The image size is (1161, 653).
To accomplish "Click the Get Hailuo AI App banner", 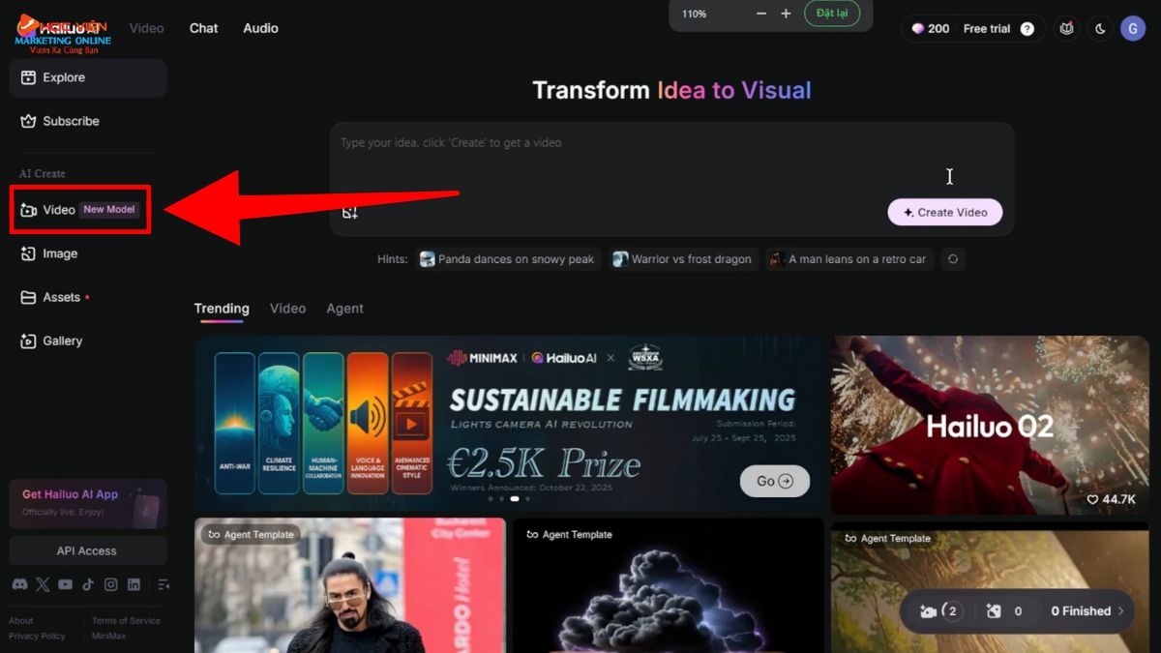I will (88, 504).
